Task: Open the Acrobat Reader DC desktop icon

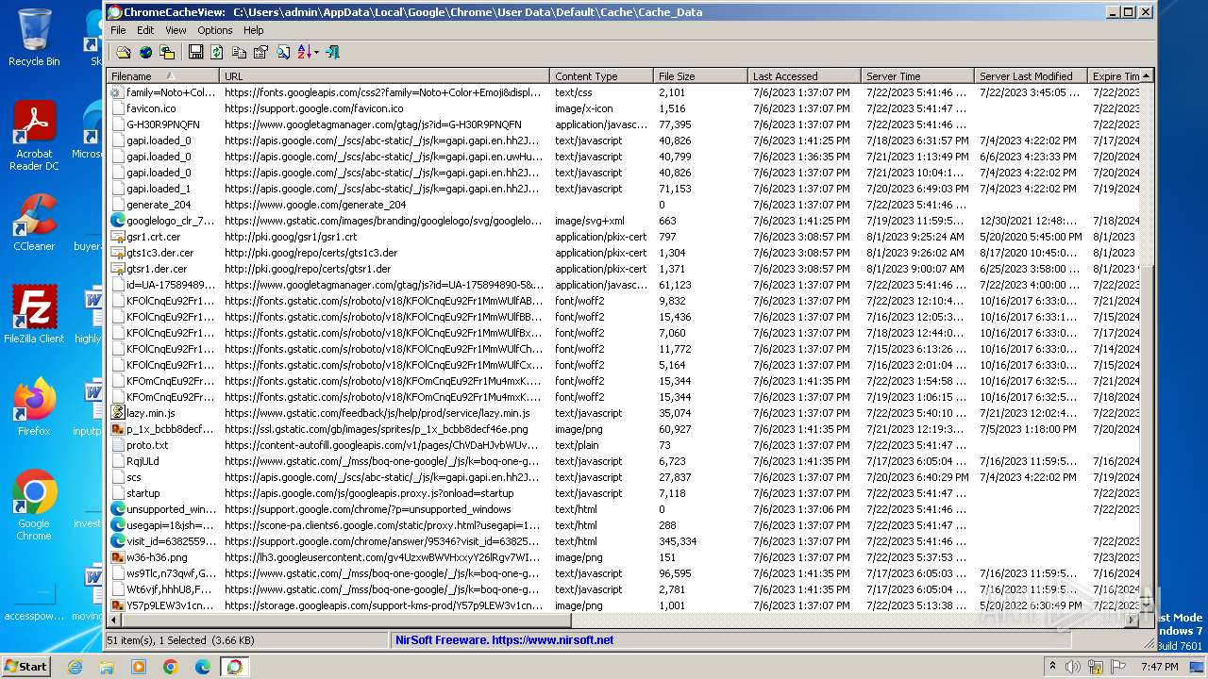Action: 34,136
